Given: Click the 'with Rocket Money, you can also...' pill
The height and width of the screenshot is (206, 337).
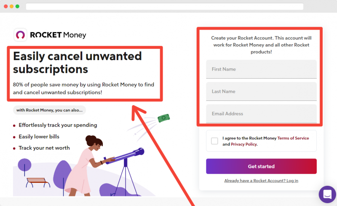Looking at the screenshot, I should (x=49, y=110).
